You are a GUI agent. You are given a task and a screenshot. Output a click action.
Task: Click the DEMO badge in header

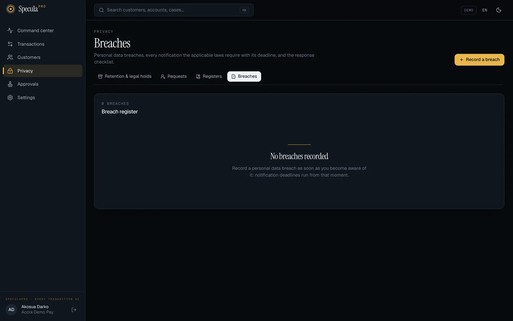coord(468,10)
